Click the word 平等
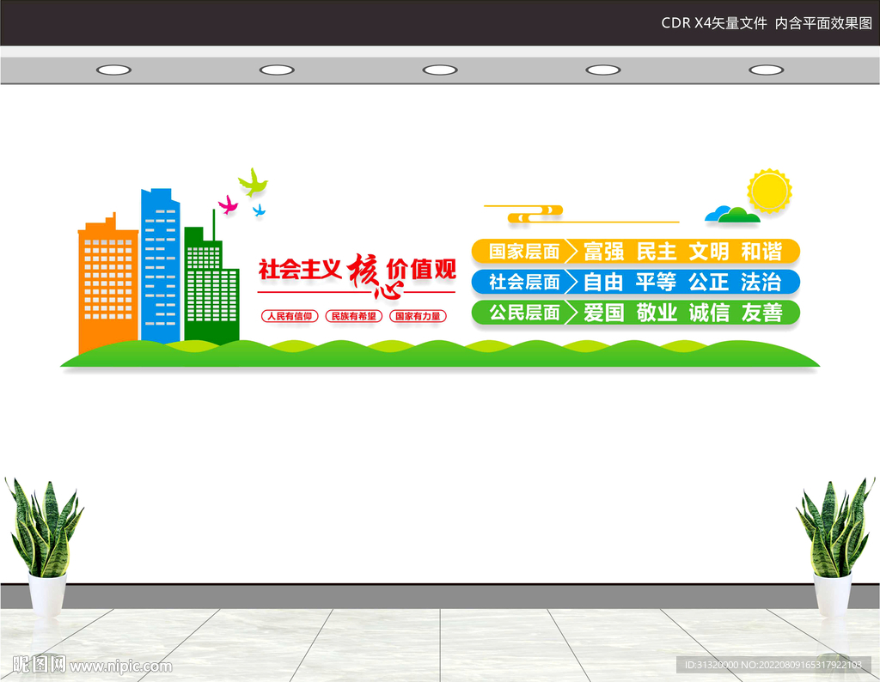The height and width of the screenshot is (682, 880). click(656, 282)
